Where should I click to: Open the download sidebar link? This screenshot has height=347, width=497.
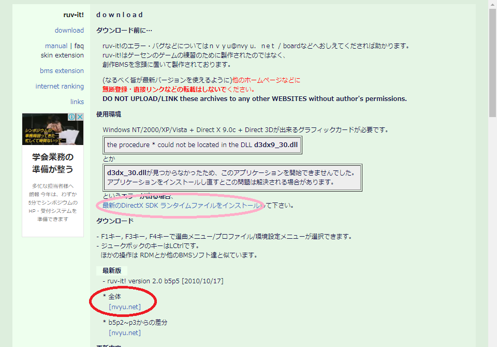click(x=69, y=31)
